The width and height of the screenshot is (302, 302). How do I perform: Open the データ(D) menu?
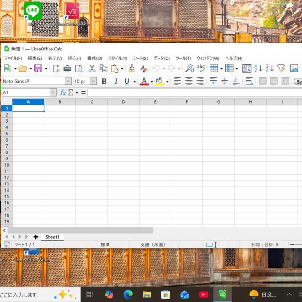pyautogui.click(x=161, y=58)
